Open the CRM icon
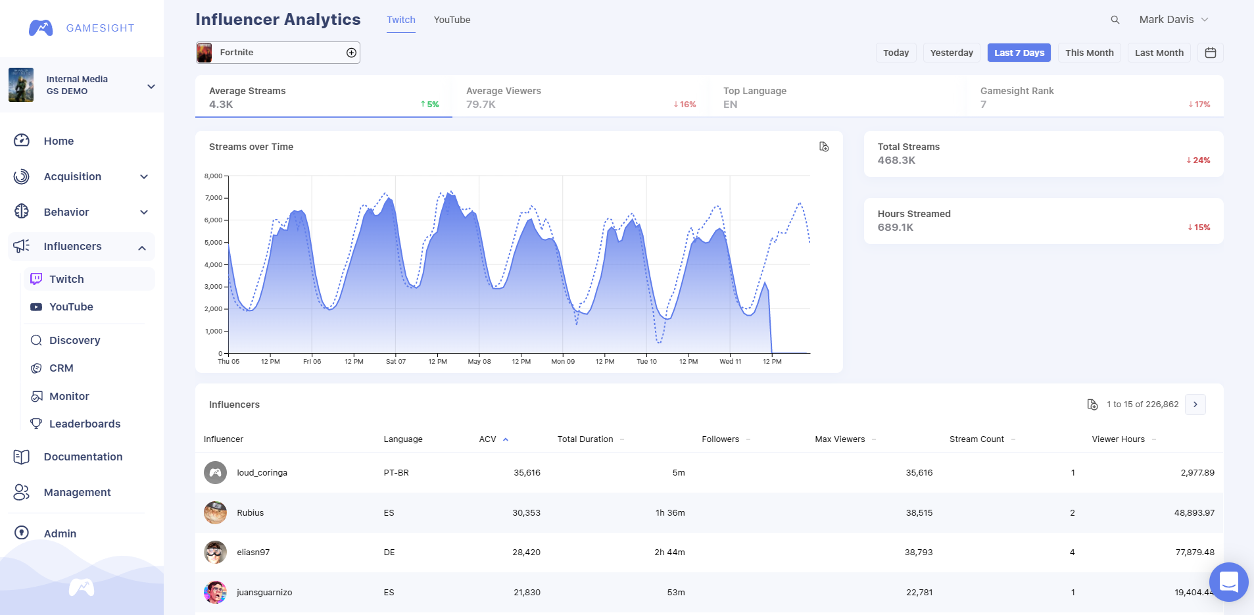 pyautogui.click(x=36, y=368)
